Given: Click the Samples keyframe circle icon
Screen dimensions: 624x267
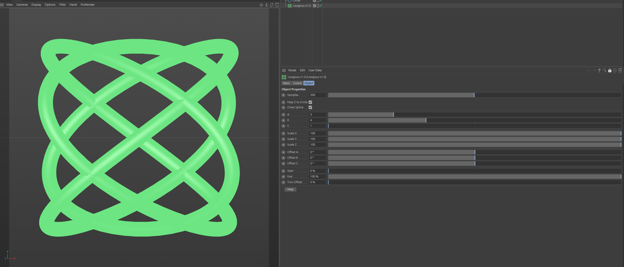Looking at the screenshot, I should tap(283, 95).
